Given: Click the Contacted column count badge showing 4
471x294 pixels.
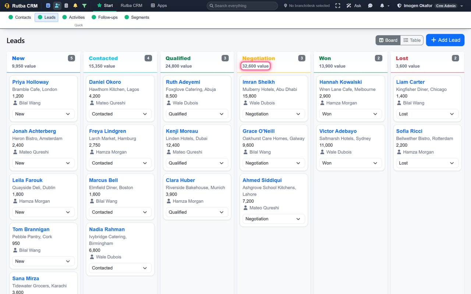Looking at the screenshot, I should pyautogui.click(x=148, y=58).
